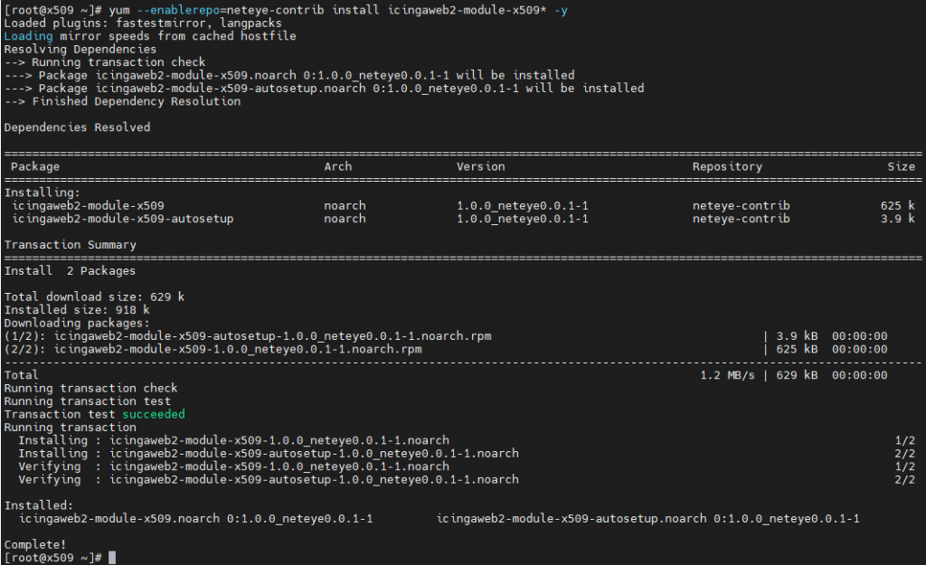926x565 pixels.
Task: Click the "Verifying" line ending in 1/2
Action: tap(467, 466)
